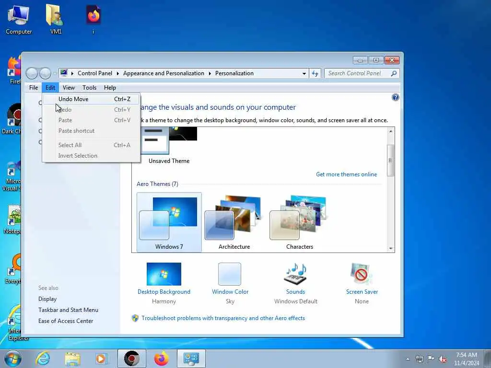Viewport: 491px width, 368px height.
Task: Click the Action Center flag icon
Action: pyautogui.click(x=431, y=359)
